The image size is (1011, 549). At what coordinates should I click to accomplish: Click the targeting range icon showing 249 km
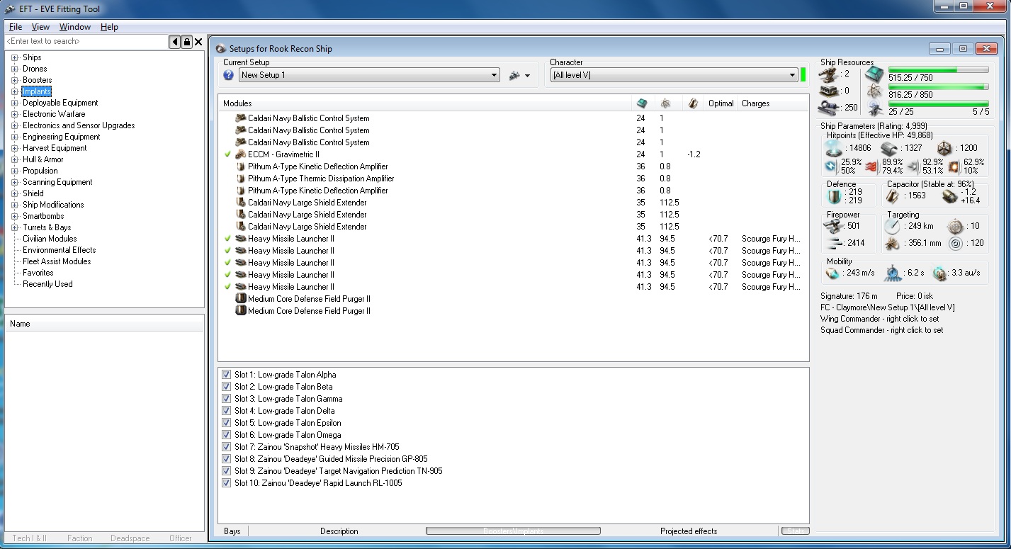coord(892,226)
